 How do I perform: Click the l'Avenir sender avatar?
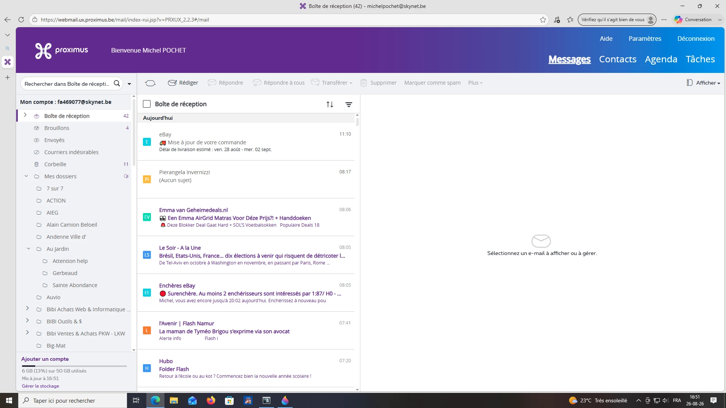(147, 331)
